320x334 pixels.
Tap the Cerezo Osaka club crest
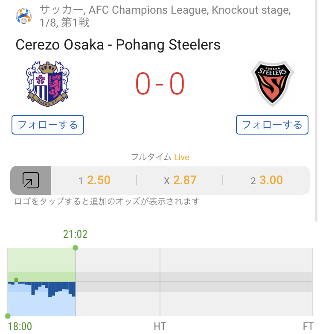pyautogui.click(x=48, y=84)
